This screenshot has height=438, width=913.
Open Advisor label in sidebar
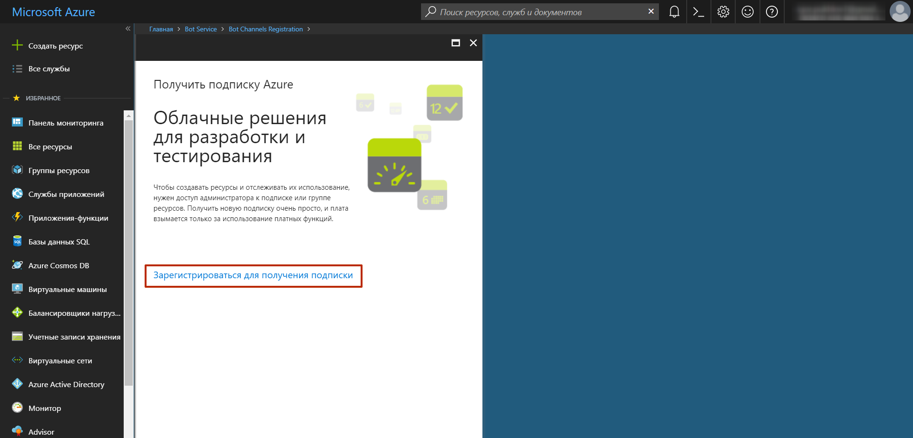(41, 432)
